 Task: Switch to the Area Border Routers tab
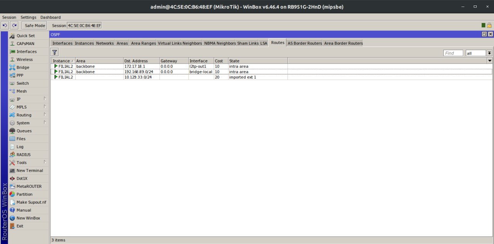[x=343, y=43]
